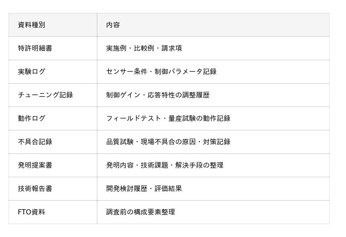
Task: Select the チューニング記録 cell
Action: coord(53,95)
